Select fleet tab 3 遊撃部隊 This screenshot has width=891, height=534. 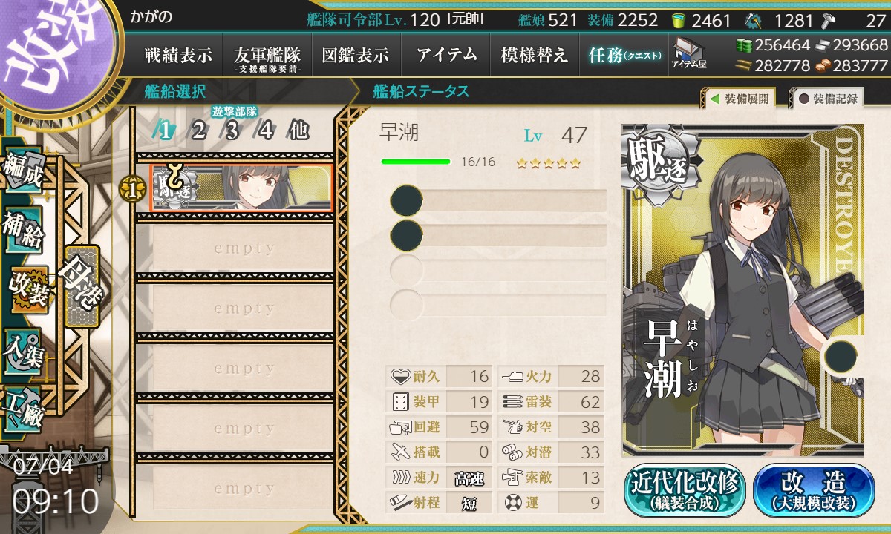coord(232,131)
